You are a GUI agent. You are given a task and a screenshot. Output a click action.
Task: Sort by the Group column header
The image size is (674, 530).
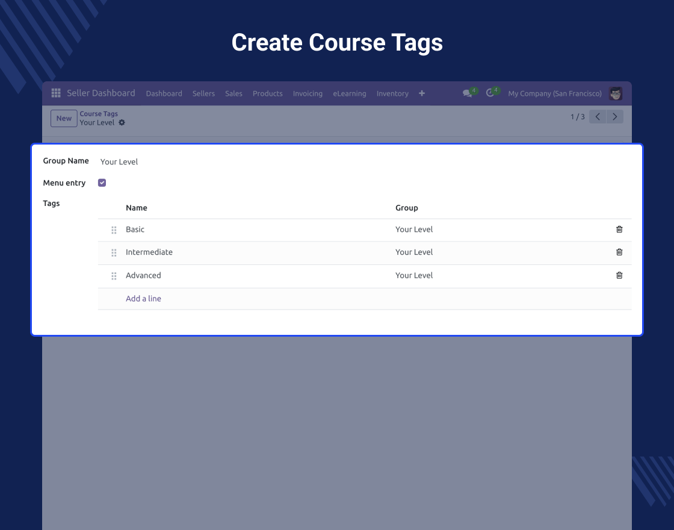click(407, 208)
